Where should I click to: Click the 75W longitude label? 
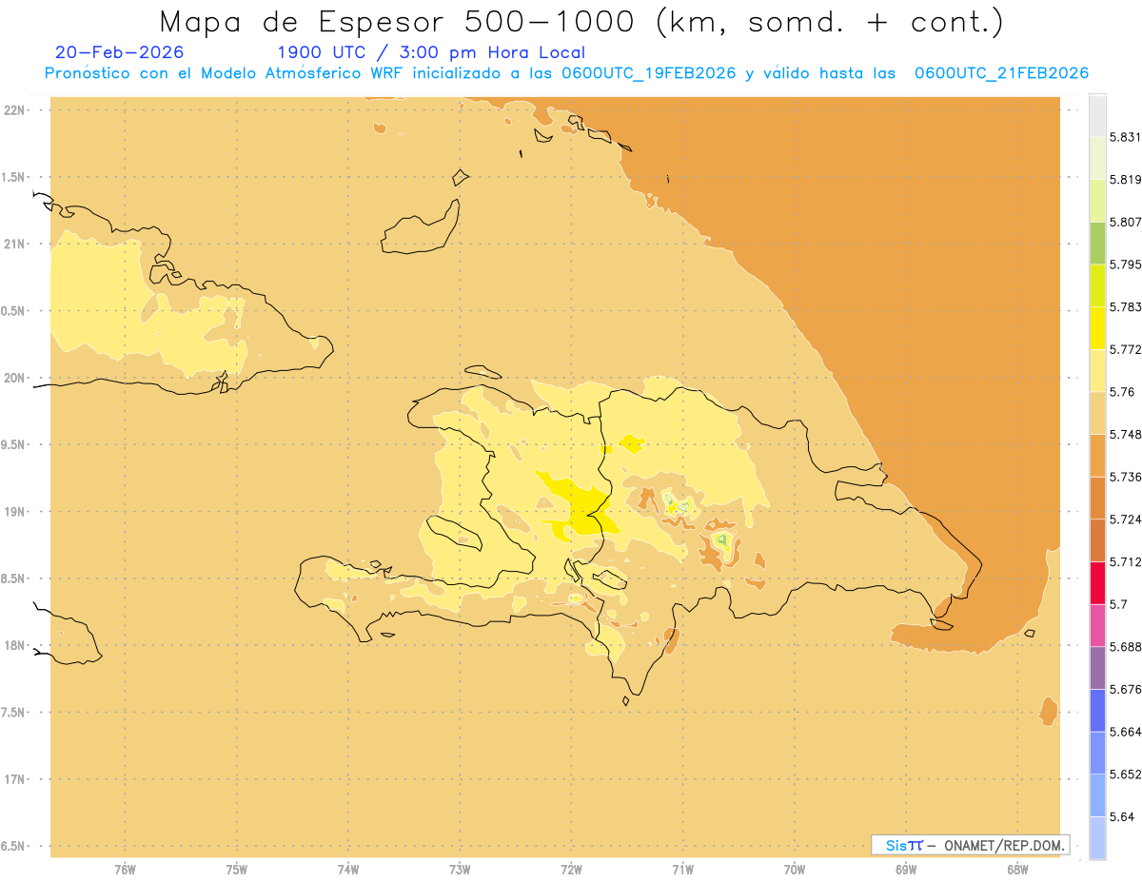pyautogui.click(x=236, y=870)
